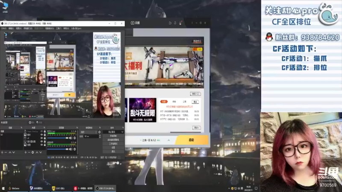
Task: Click Start Virtual Camera button in OBS
Action: tap(113, 140)
